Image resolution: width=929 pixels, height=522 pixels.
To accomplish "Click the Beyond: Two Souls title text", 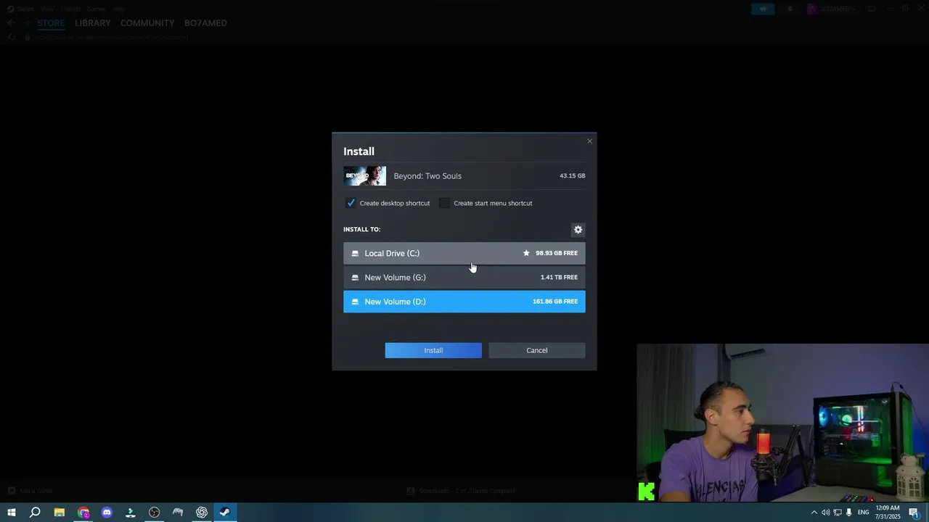I will pos(427,176).
